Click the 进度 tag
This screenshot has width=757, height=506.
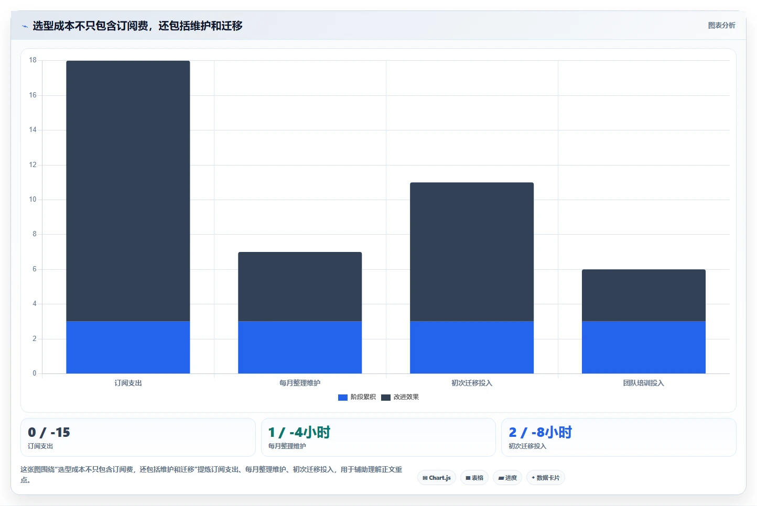[x=507, y=478]
